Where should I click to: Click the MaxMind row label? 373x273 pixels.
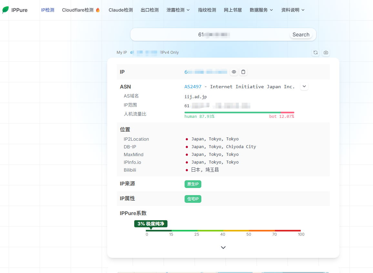[134, 155]
